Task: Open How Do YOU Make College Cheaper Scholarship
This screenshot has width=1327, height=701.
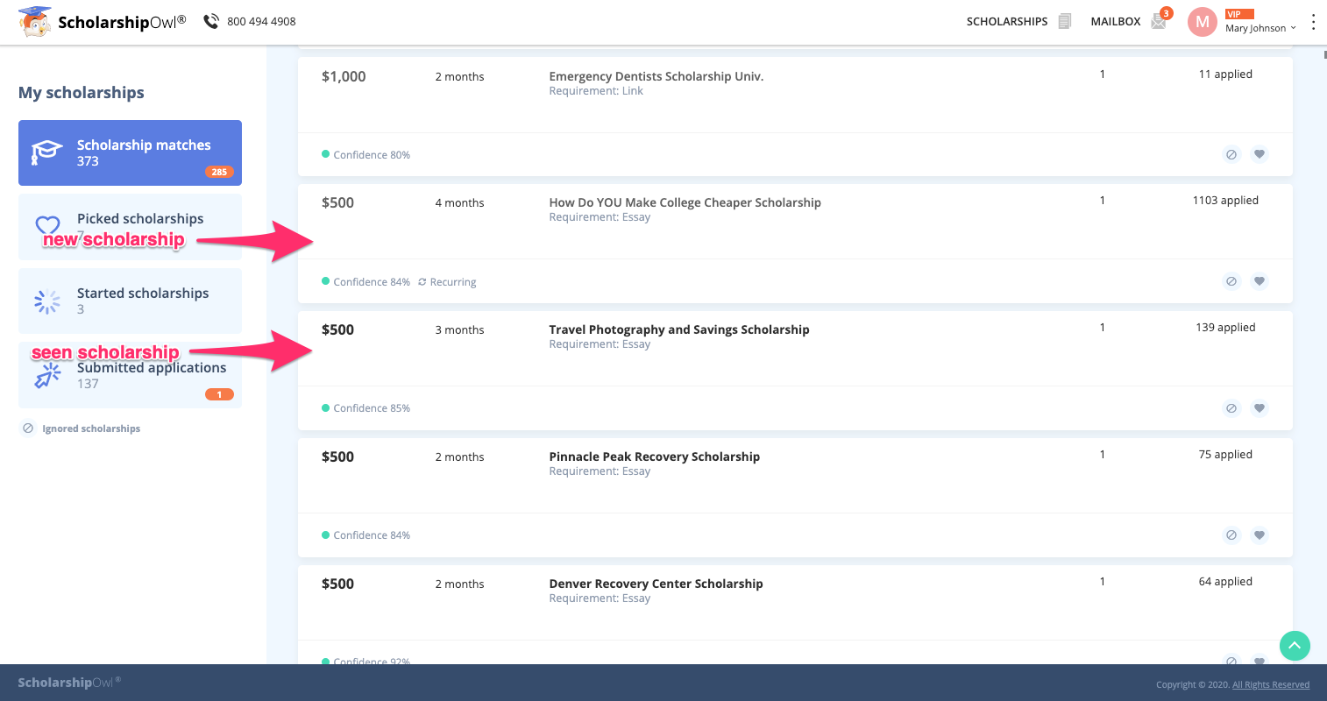Action: click(685, 202)
